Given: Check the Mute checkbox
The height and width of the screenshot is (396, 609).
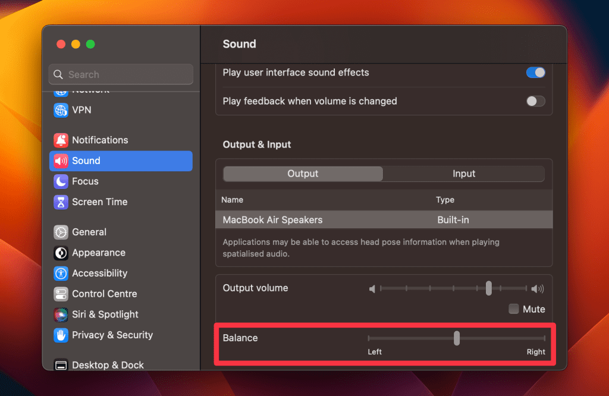Looking at the screenshot, I should [514, 309].
